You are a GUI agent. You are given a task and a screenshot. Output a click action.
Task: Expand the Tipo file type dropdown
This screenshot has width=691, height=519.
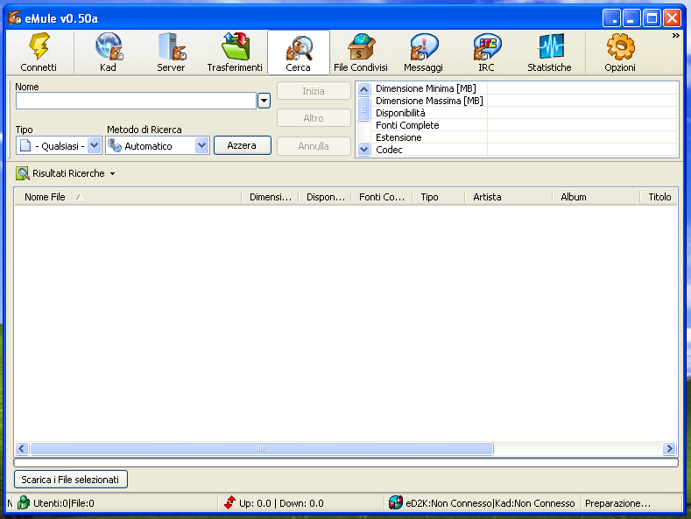click(95, 146)
